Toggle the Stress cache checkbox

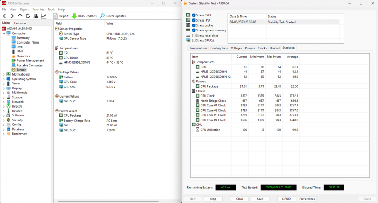[x=194, y=25]
